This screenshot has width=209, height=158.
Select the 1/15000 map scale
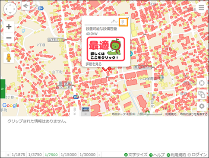(69, 155)
